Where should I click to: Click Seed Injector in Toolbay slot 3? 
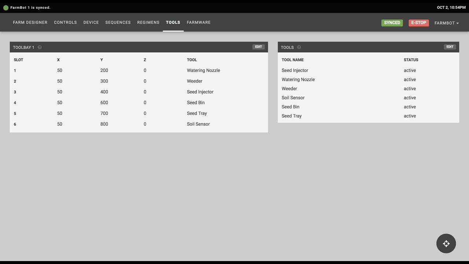(x=200, y=92)
